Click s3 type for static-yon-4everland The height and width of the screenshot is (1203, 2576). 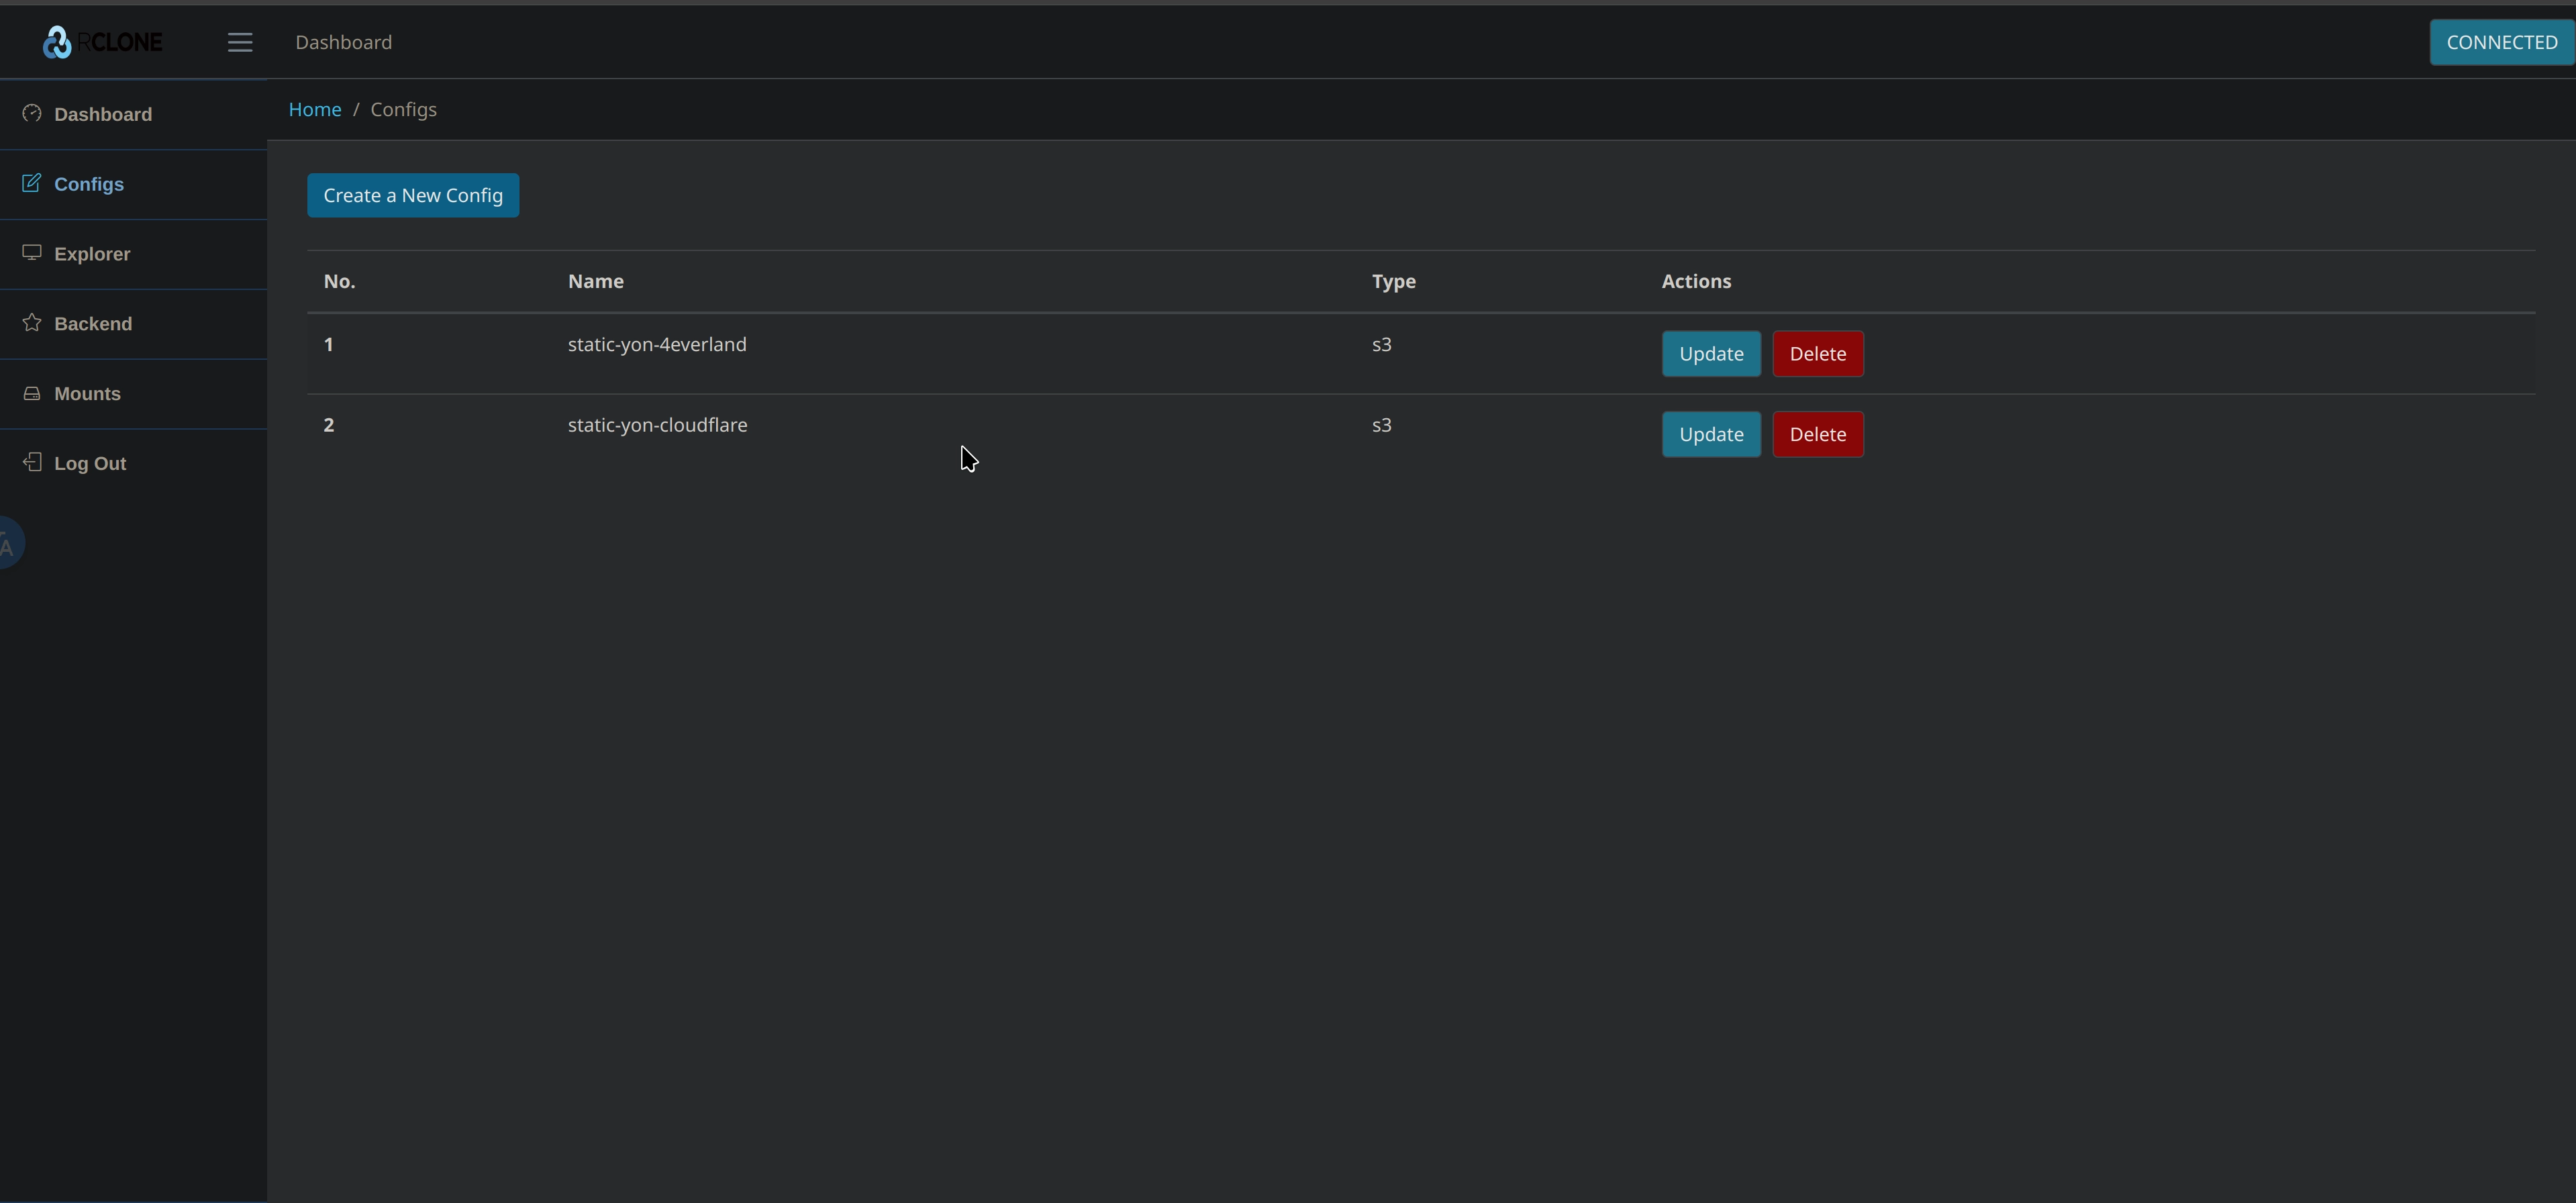click(1381, 344)
